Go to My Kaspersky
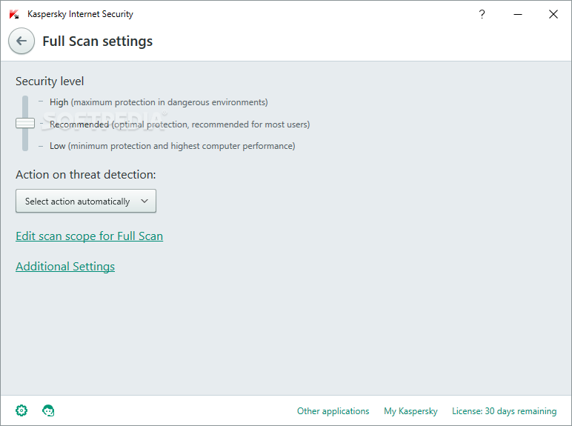Image resolution: width=572 pixels, height=426 pixels. 410,411
